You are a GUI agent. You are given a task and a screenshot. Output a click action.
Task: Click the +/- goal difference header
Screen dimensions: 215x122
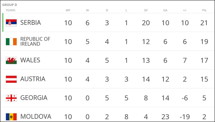(x=185, y=10)
